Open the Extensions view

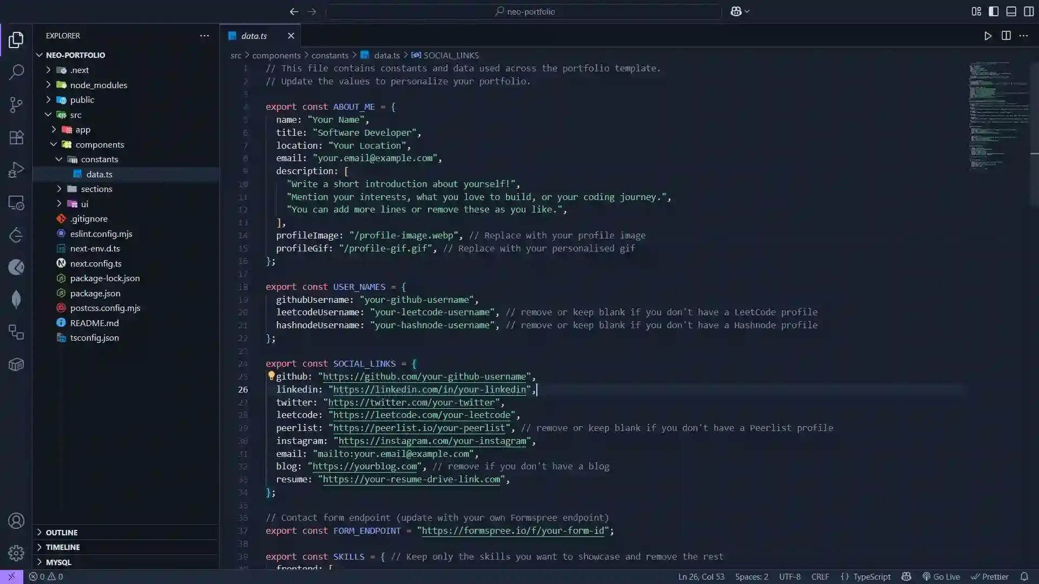(16, 137)
